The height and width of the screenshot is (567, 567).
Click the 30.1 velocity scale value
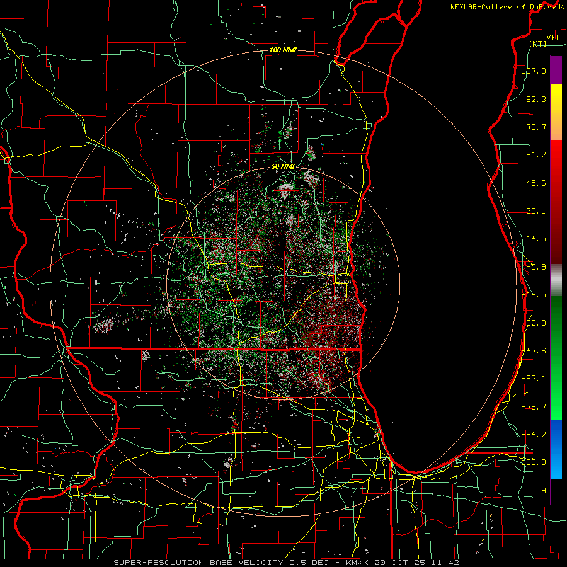click(536, 211)
